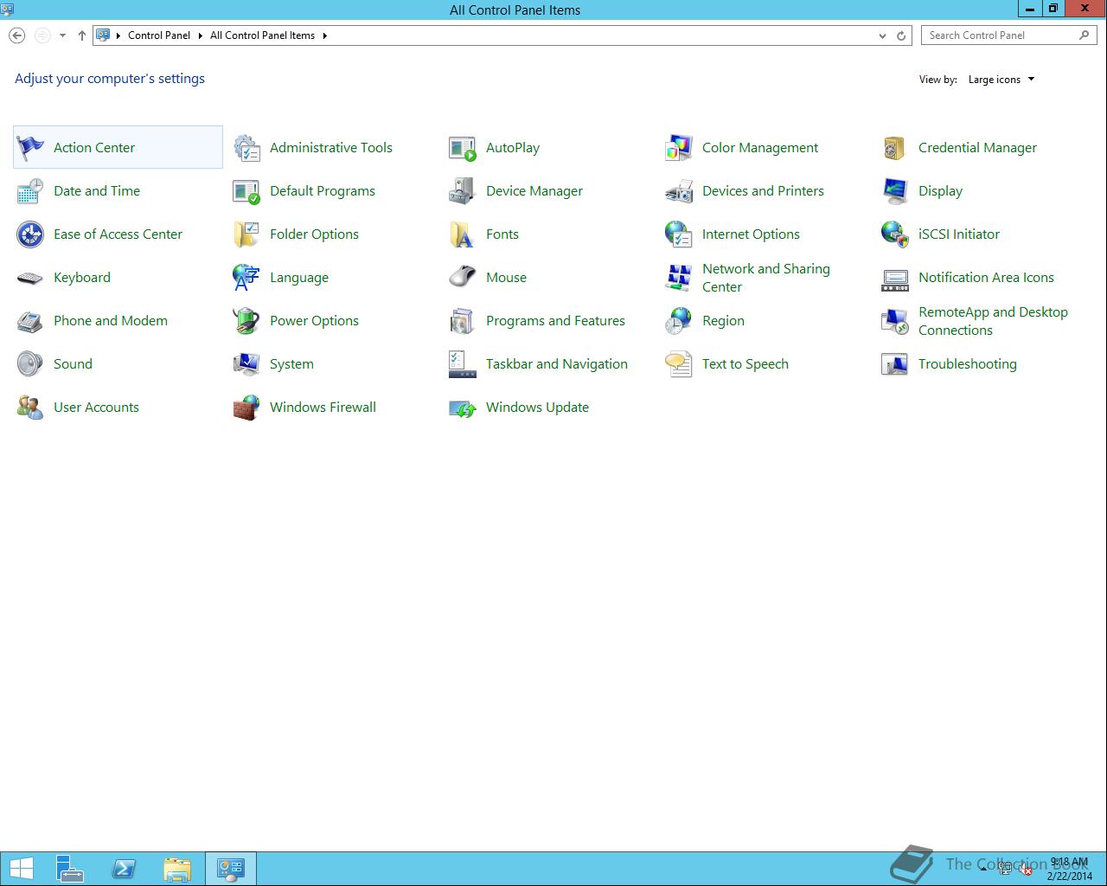1107x886 pixels.
Task: Open PowerShell from the taskbar
Action: click(x=124, y=869)
